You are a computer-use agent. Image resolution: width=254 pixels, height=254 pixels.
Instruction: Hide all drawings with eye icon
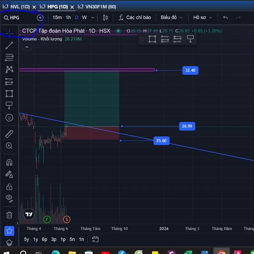[x=9, y=198]
